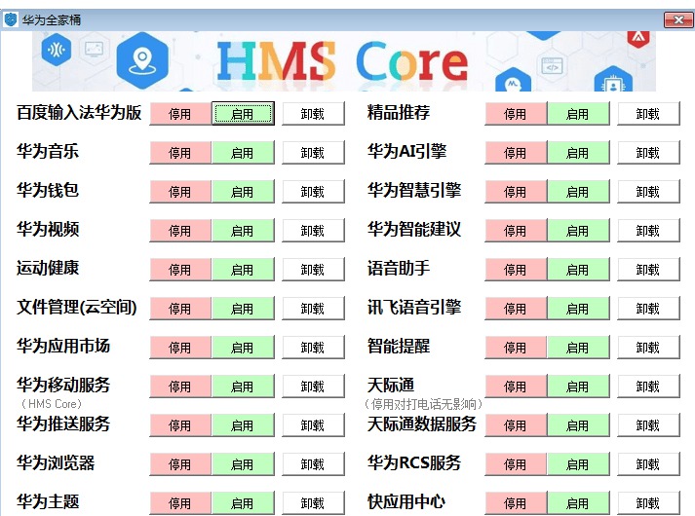Enable 华为视频 with 启用 button
Viewport: 695px width, 516px height.
click(243, 231)
